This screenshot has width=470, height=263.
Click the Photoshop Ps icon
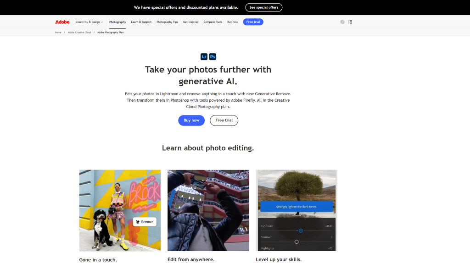pos(213,56)
